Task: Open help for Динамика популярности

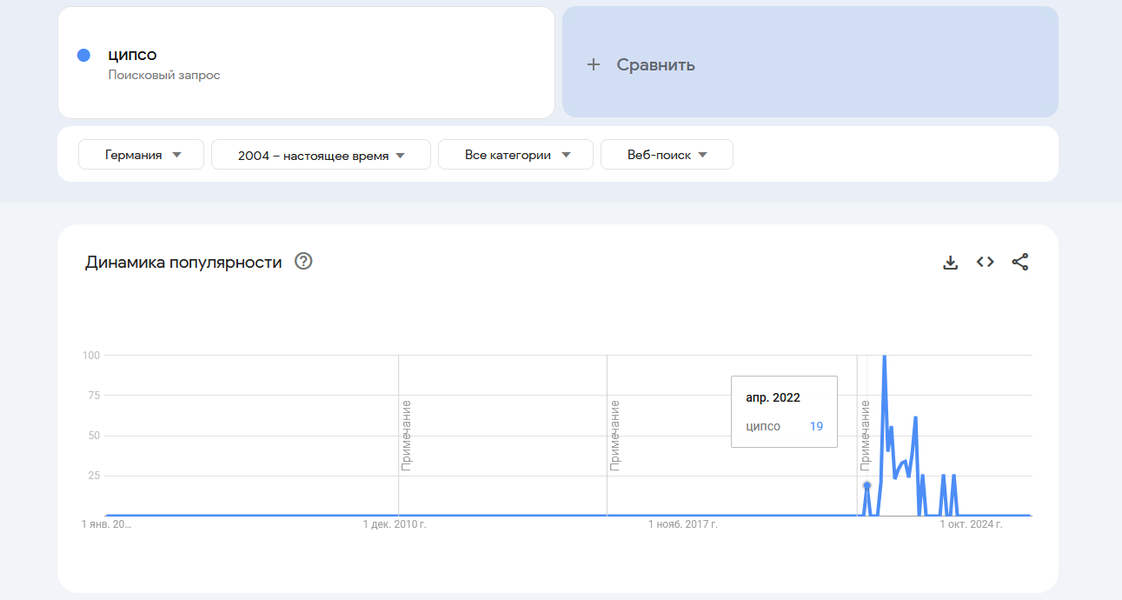Action: 303,261
